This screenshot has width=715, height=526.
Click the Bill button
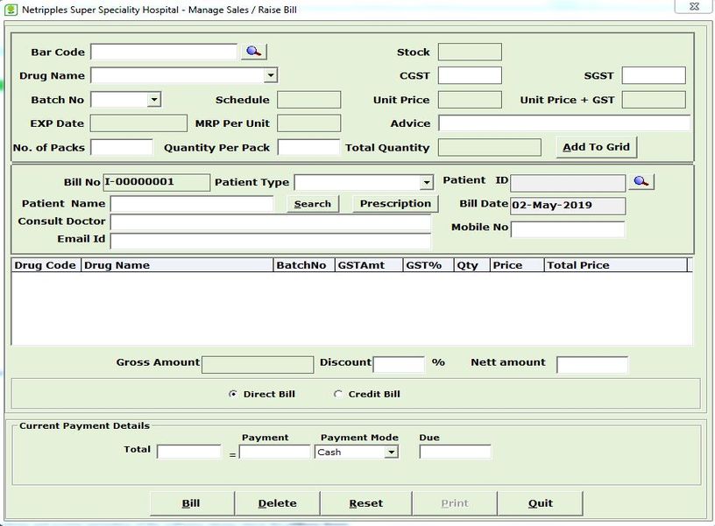(192, 503)
